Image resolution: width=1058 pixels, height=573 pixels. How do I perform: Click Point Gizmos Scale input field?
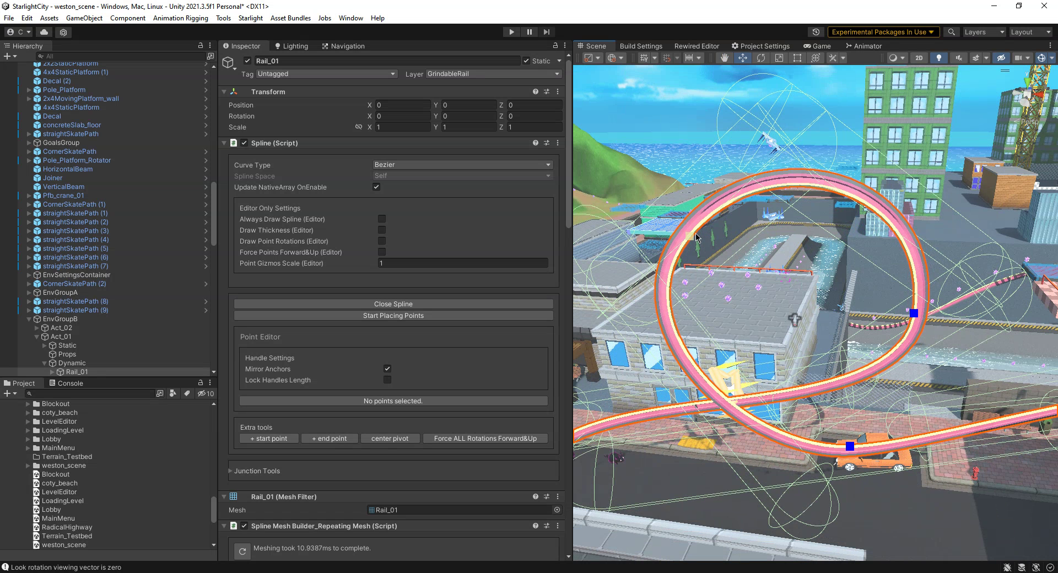click(463, 263)
